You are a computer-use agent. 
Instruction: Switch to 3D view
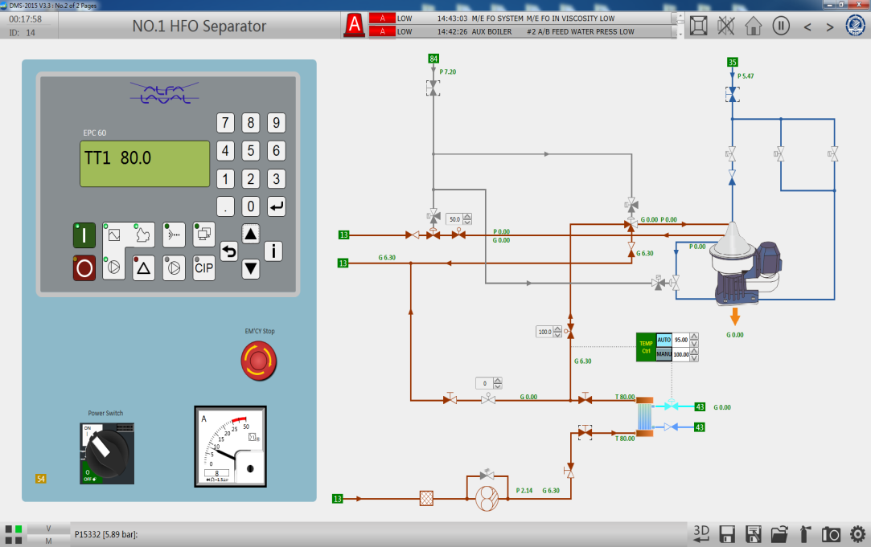point(702,534)
